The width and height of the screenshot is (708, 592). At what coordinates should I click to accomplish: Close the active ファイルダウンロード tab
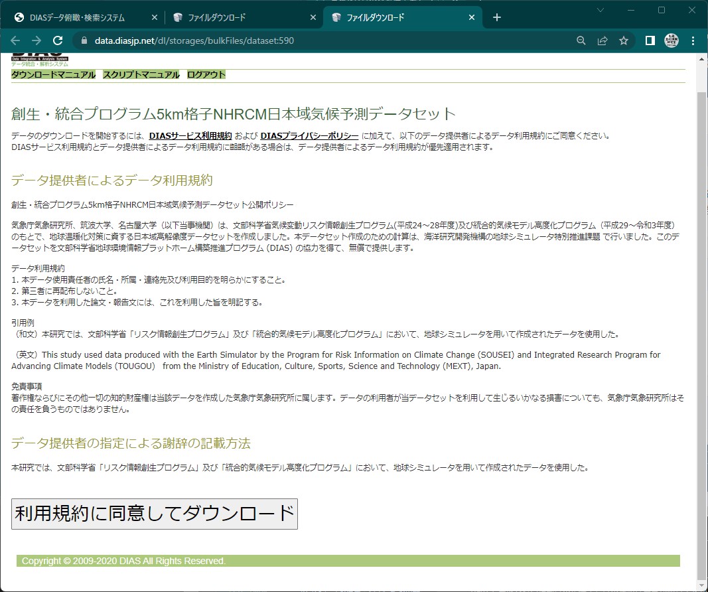tap(471, 17)
